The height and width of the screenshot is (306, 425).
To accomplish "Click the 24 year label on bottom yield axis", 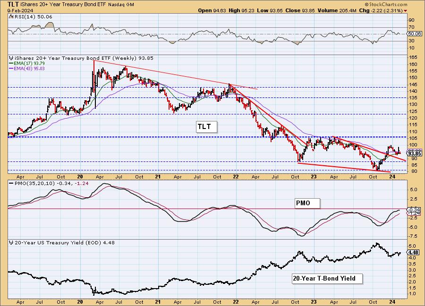I will [392, 302].
